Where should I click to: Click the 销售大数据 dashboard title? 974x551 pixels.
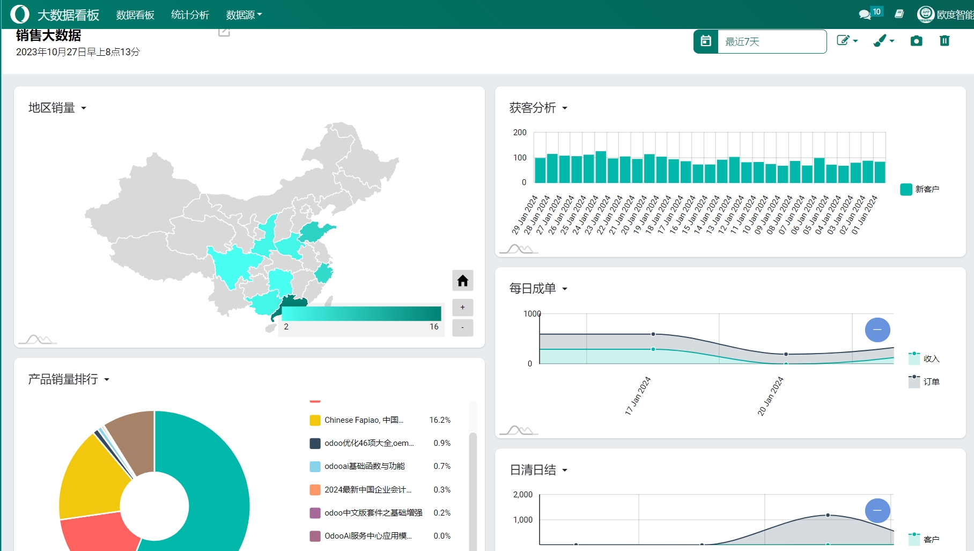click(x=48, y=35)
